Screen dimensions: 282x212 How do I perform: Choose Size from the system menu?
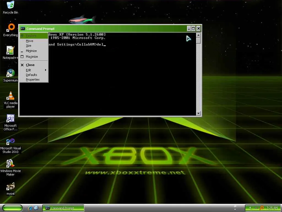34,46
